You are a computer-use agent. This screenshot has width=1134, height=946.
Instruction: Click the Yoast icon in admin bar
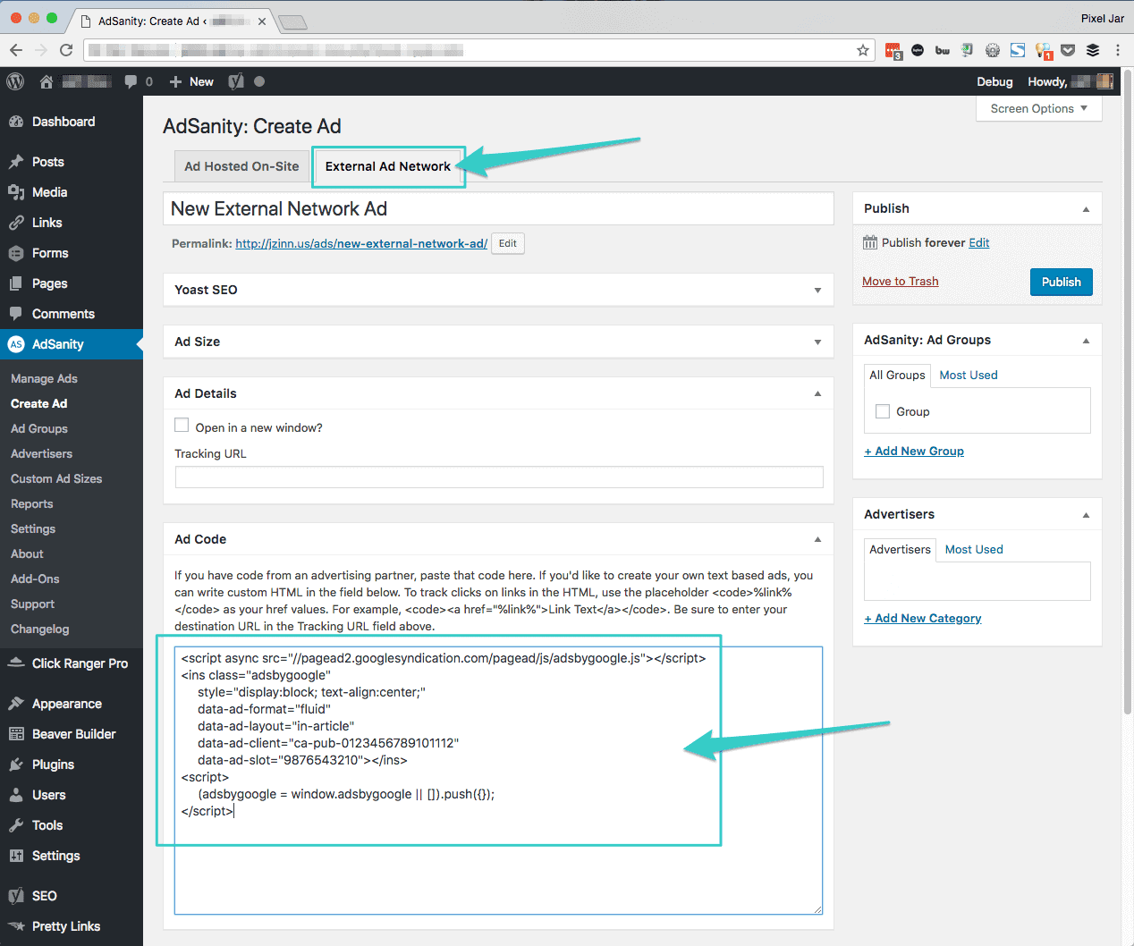pos(236,81)
